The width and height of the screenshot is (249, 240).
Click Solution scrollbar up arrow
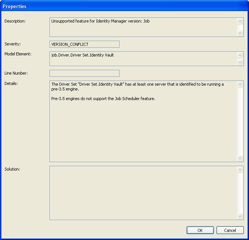pyautogui.click(x=240, y=169)
